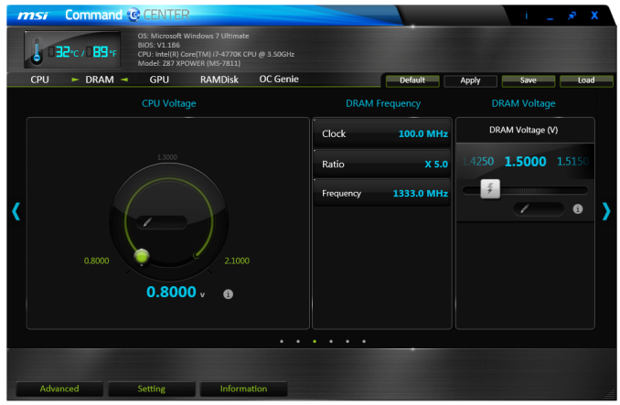Click the Clock 100.0 MHz row
Image resolution: width=620 pixels, height=405 pixels.
point(382,133)
